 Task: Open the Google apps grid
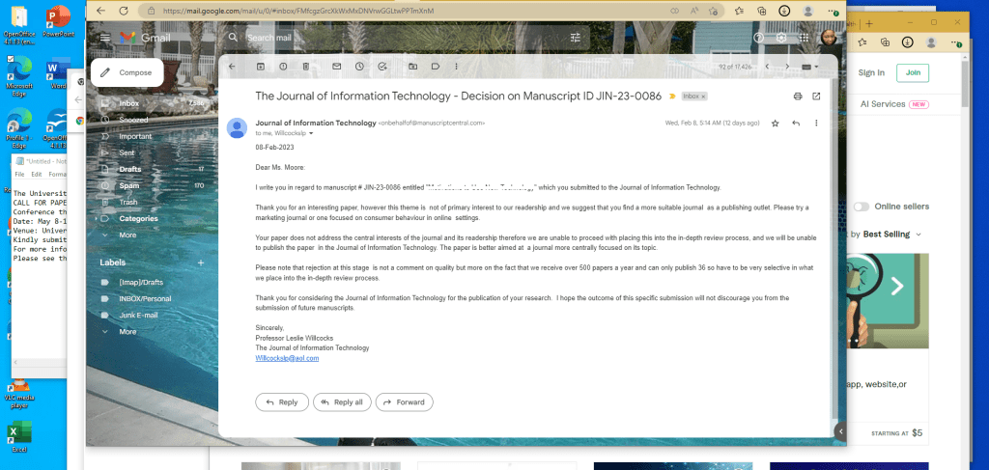[805, 38]
